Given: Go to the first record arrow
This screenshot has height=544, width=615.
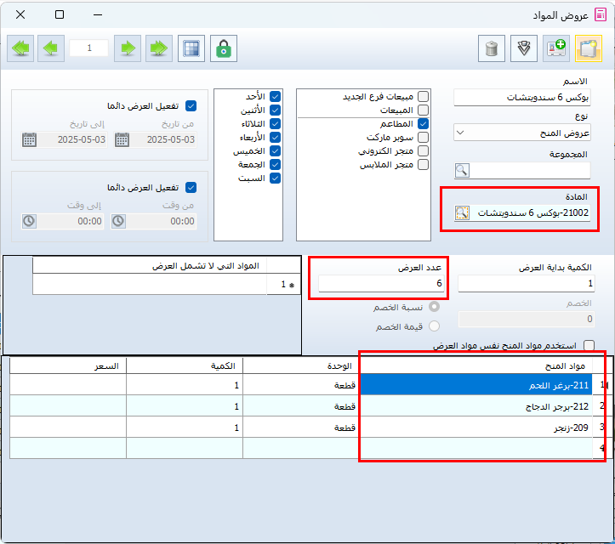Looking at the screenshot, I should point(20,48).
